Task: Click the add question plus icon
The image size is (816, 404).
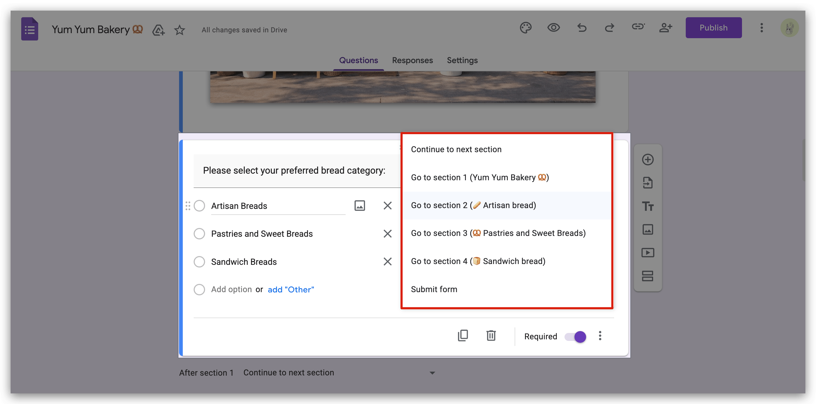Action: [648, 160]
